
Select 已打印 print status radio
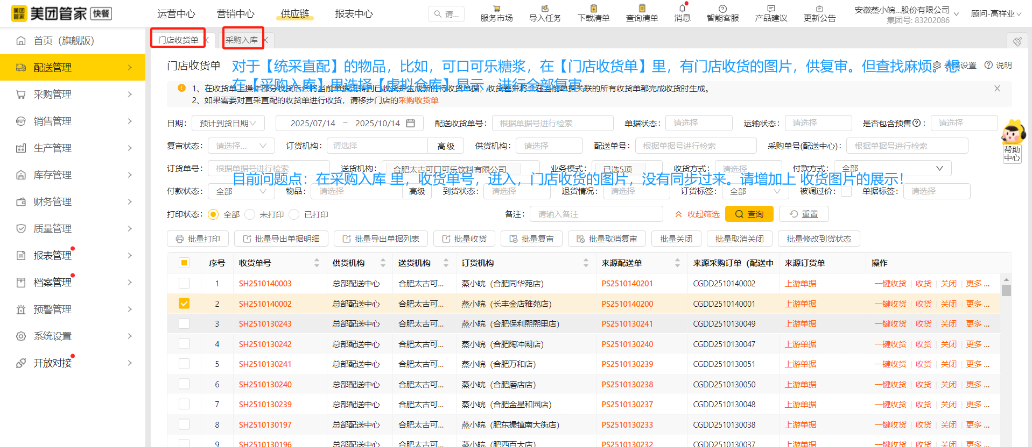[294, 214]
